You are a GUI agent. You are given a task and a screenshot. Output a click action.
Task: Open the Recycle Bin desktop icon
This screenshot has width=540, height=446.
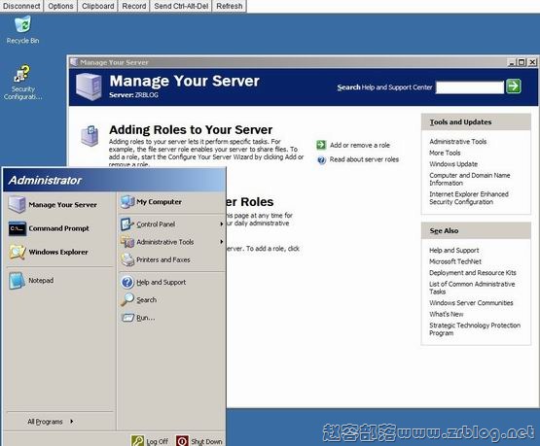pos(22,25)
